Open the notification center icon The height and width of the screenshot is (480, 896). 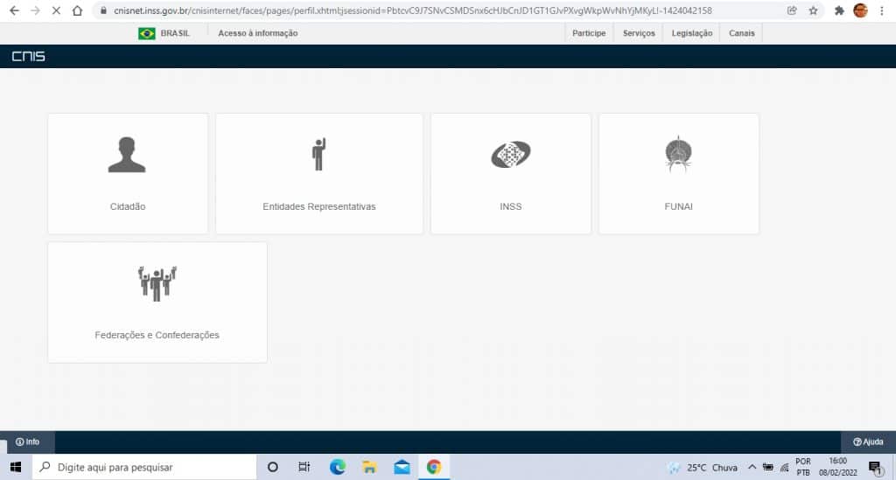click(875, 468)
